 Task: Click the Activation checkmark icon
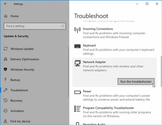pos(5,111)
